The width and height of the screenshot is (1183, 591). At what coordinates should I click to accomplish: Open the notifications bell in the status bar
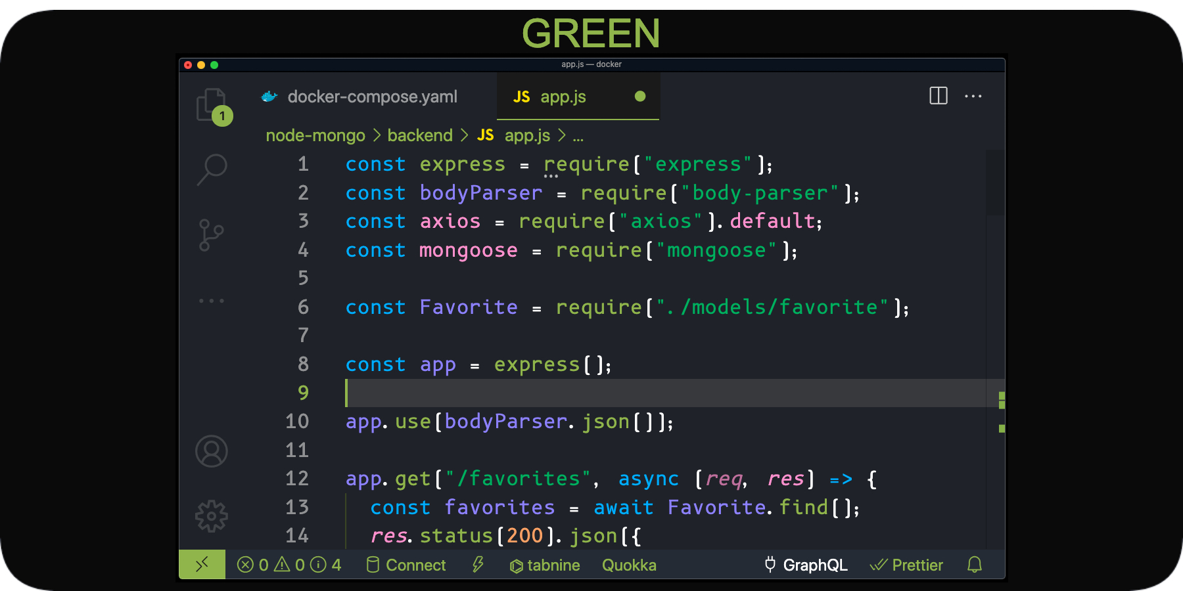click(974, 565)
